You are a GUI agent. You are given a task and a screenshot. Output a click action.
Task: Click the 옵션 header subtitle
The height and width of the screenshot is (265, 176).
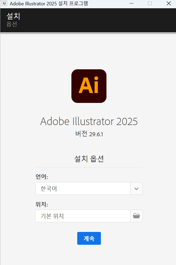tap(12, 24)
